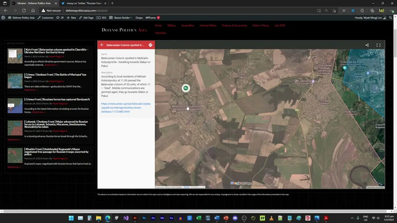Click the back arrow in the map info panel

(x=102, y=45)
